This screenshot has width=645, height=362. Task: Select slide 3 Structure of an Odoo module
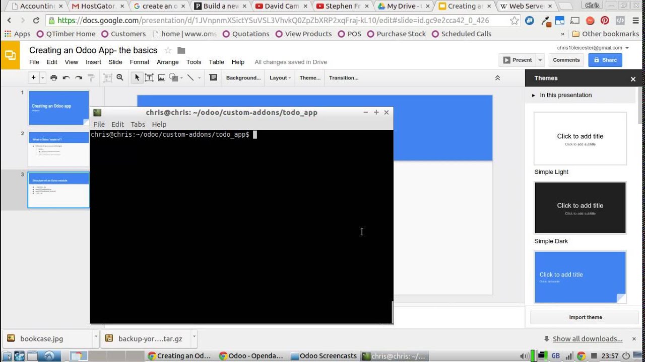pos(58,190)
